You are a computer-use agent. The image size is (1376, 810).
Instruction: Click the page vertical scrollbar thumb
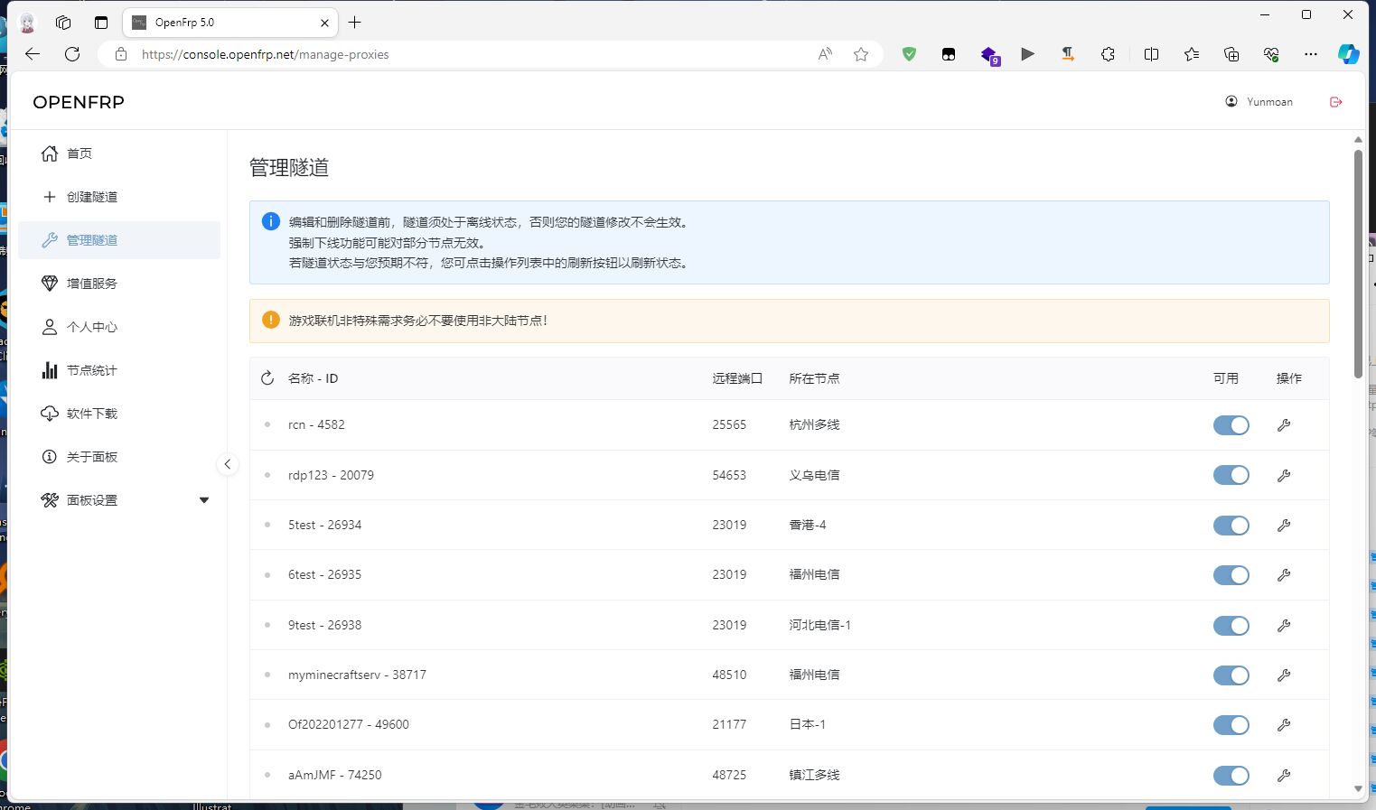1358,264
